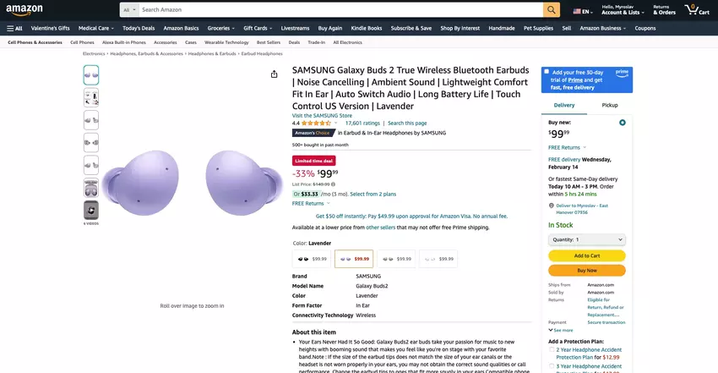
Task: Open the Quantity dropdown
Action: tap(586, 239)
